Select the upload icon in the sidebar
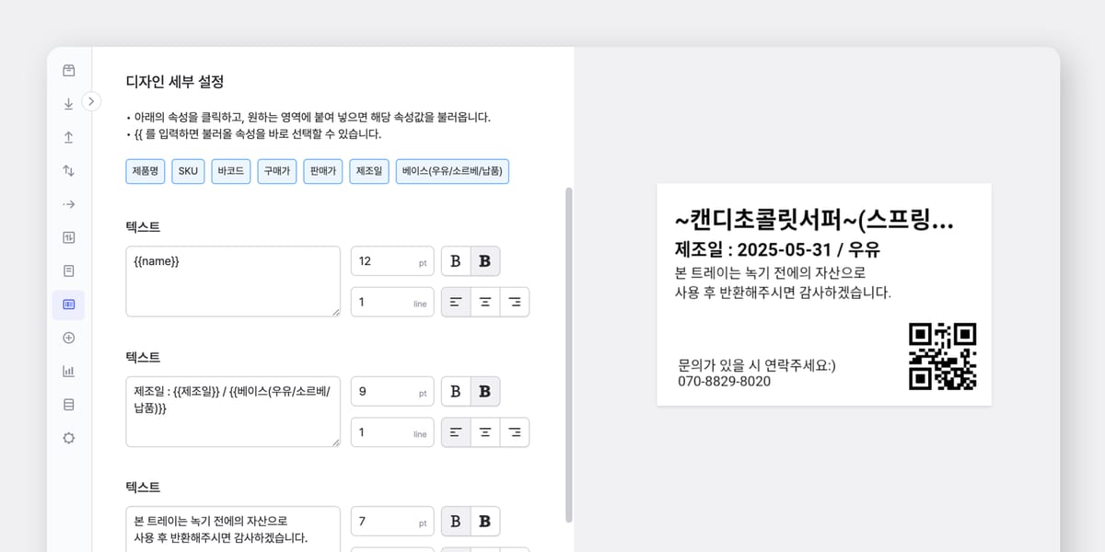Screen dimensions: 1105x552 tap(68, 137)
